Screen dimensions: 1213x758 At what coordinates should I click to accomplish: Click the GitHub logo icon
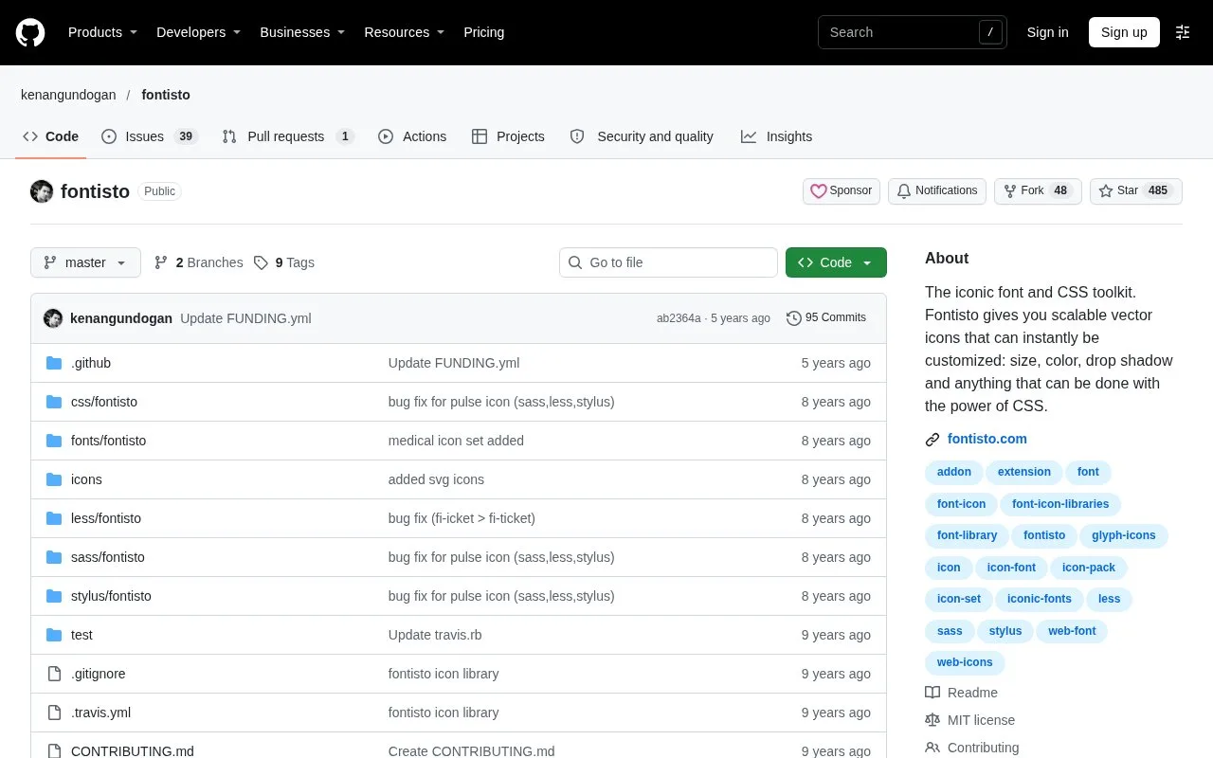pos(30,32)
